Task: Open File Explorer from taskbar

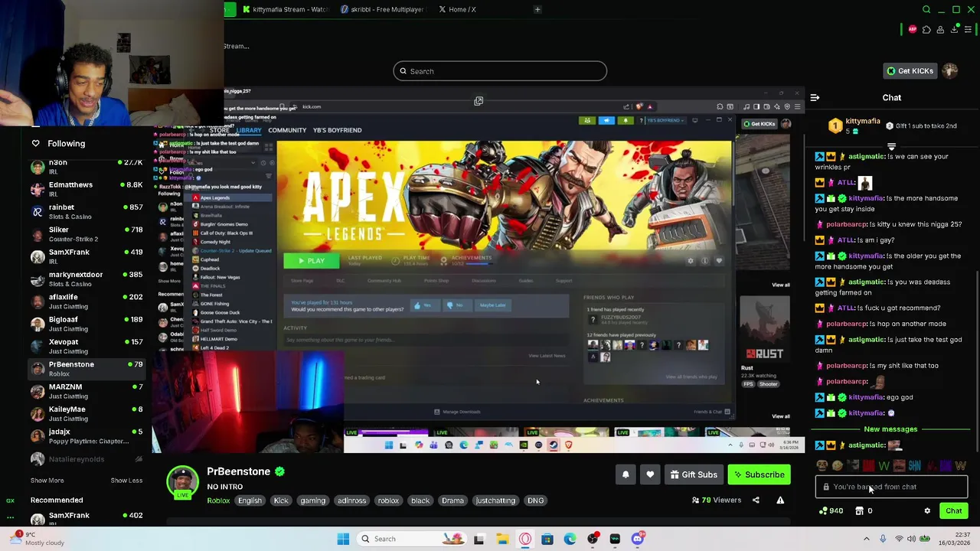Action: pyautogui.click(x=501, y=539)
